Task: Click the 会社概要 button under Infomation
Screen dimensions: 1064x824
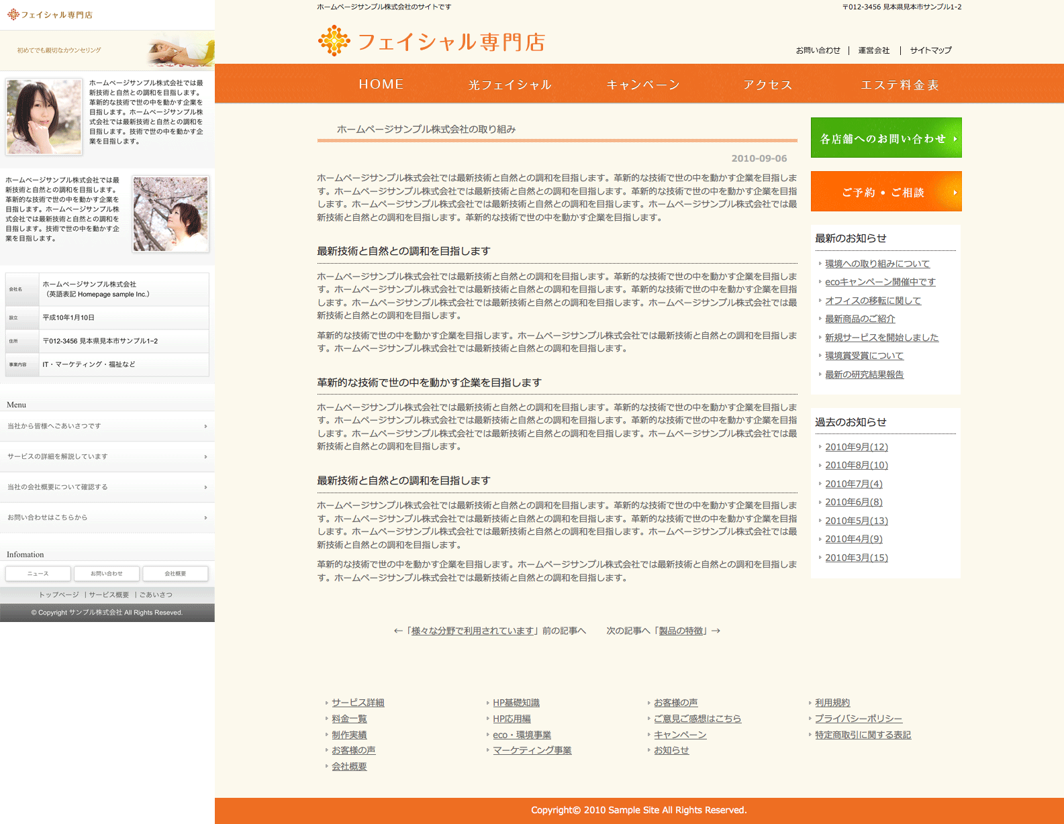Action: coord(175,574)
